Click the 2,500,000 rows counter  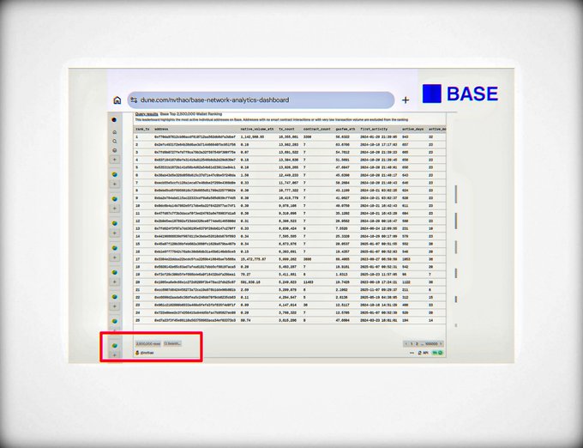point(148,343)
